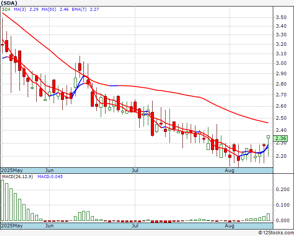The width and height of the screenshot is (294, 236).
Task: Click the last green MACD histogram bar
Action: (x=268, y=217)
